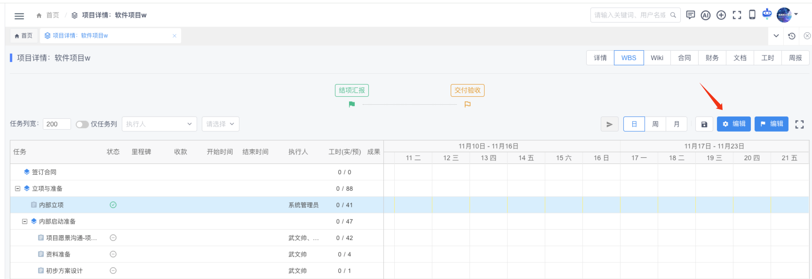Image resolution: width=812 pixels, height=279 pixels.
Task: Open the 执行人 dropdown filter
Action: tap(159, 124)
